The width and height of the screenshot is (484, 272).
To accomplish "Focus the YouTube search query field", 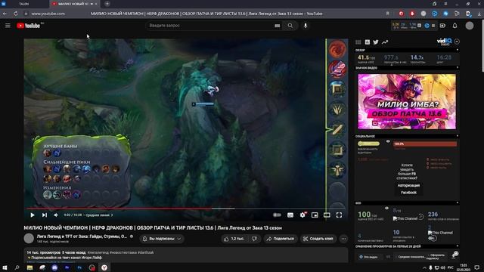I will (210, 26).
